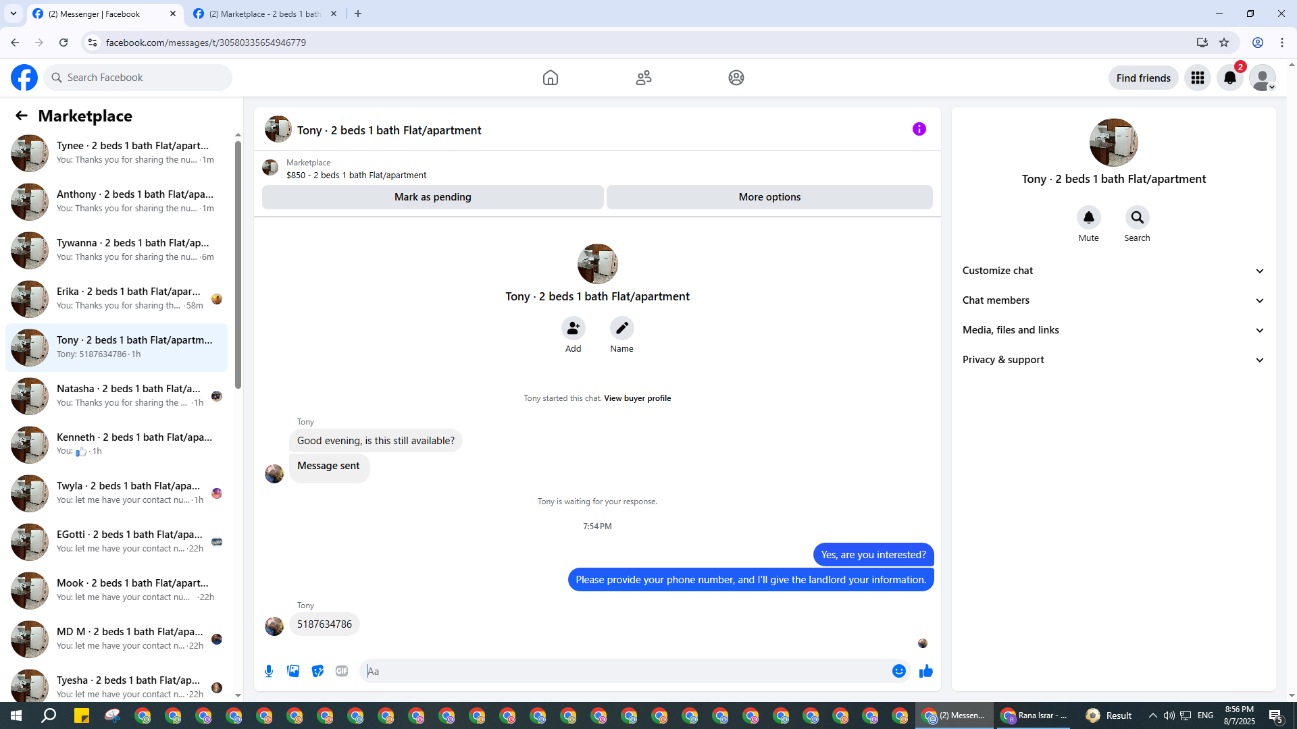Open the notifications bell icon
Image resolution: width=1297 pixels, height=729 pixels.
click(1230, 78)
